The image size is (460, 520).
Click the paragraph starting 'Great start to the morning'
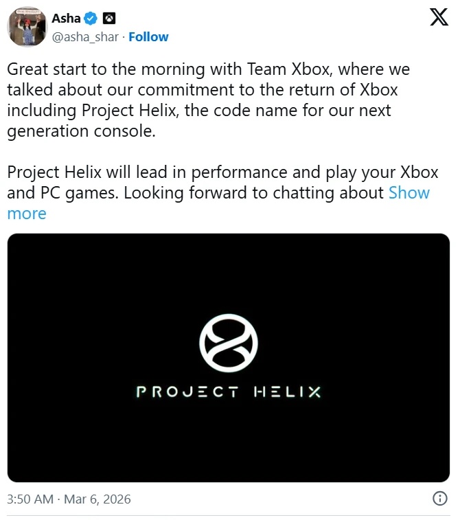(x=206, y=100)
